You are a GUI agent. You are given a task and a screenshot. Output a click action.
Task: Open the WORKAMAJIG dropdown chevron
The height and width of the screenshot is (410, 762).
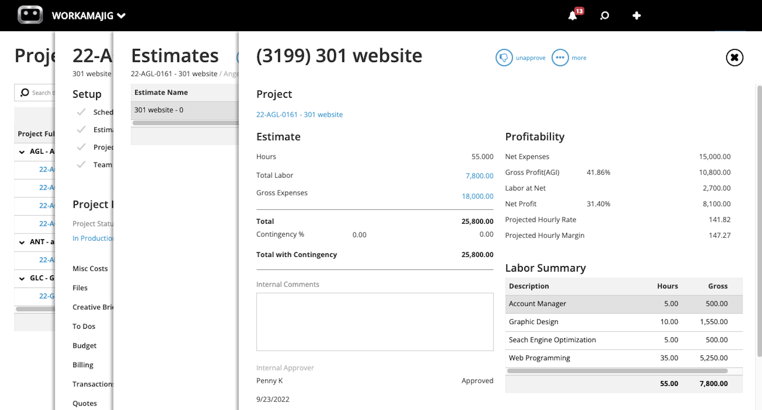click(121, 16)
